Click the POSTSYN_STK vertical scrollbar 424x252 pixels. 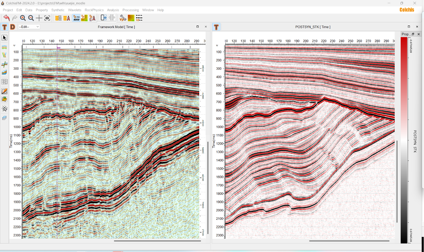point(397,182)
